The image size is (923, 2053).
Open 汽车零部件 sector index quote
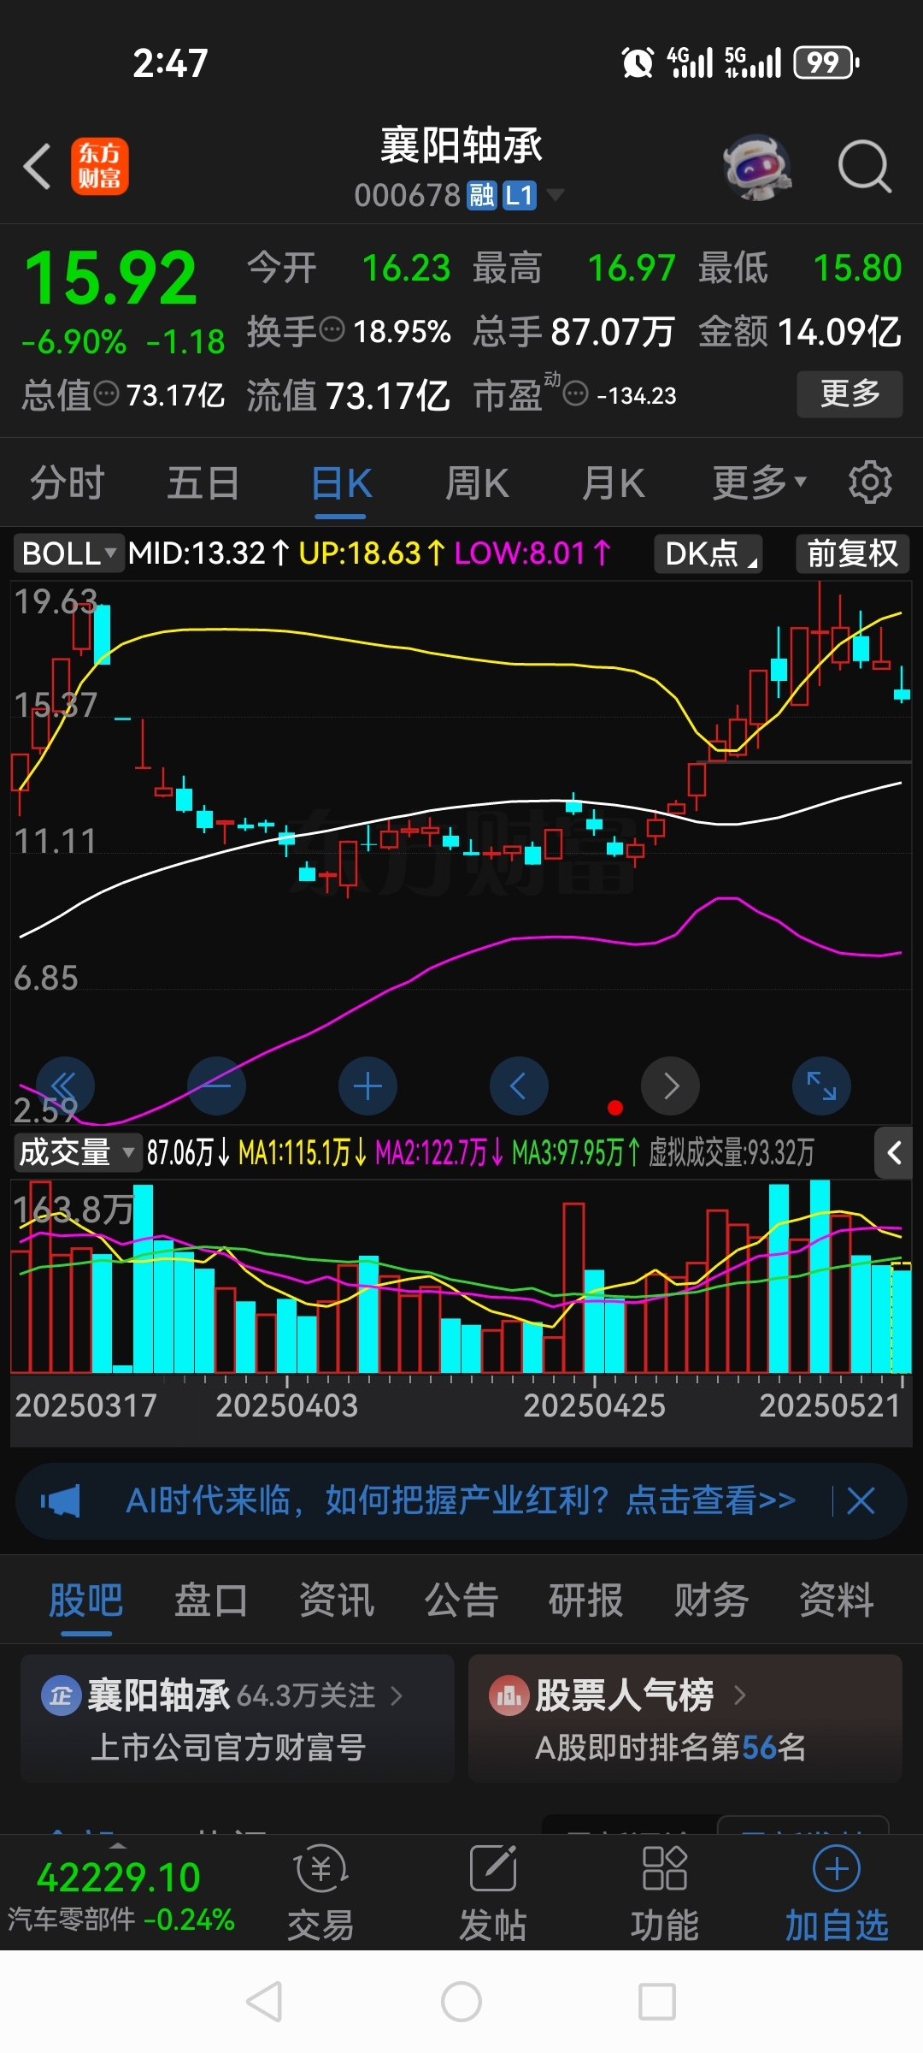(x=120, y=1896)
